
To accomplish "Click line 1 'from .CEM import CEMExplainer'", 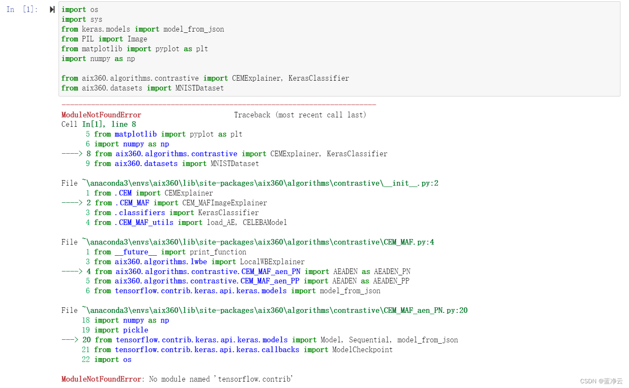I will point(149,193).
